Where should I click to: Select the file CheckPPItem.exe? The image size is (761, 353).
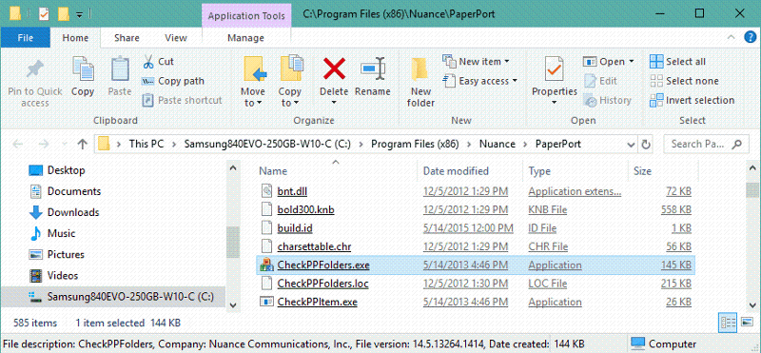click(318, 302)
